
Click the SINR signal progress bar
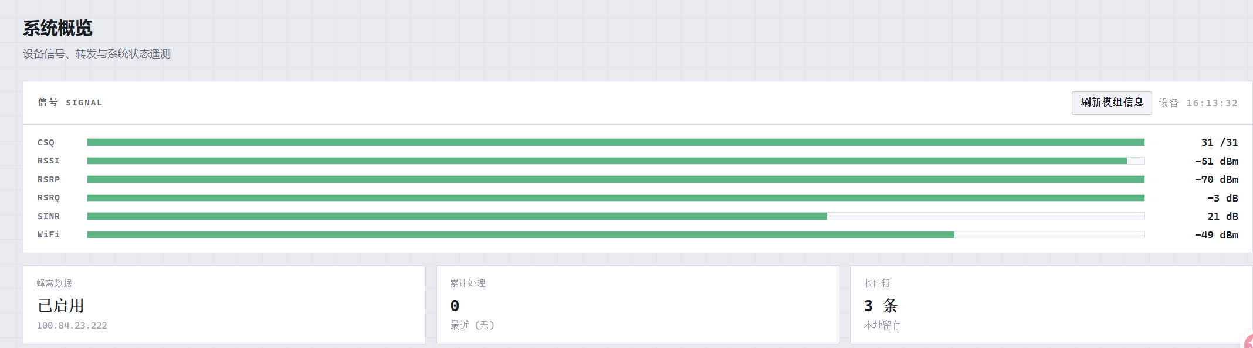(x=616, y=216)
